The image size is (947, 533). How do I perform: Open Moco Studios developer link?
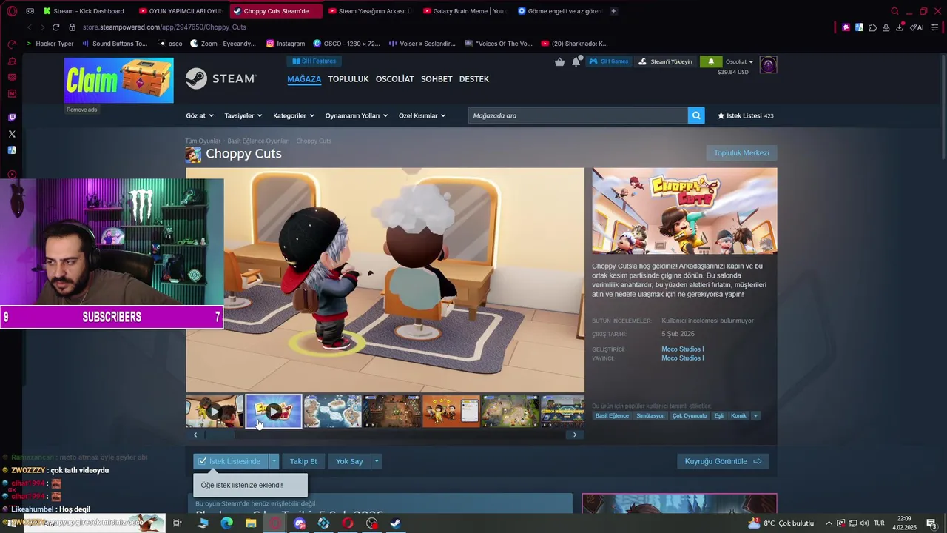682,349
